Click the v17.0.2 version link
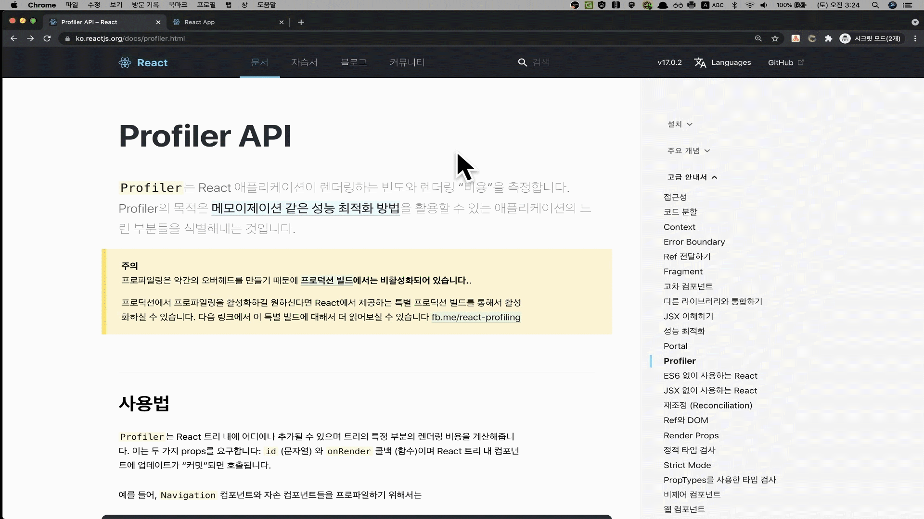This screenshot has height=519, width=924. click(x=669, y=62)
